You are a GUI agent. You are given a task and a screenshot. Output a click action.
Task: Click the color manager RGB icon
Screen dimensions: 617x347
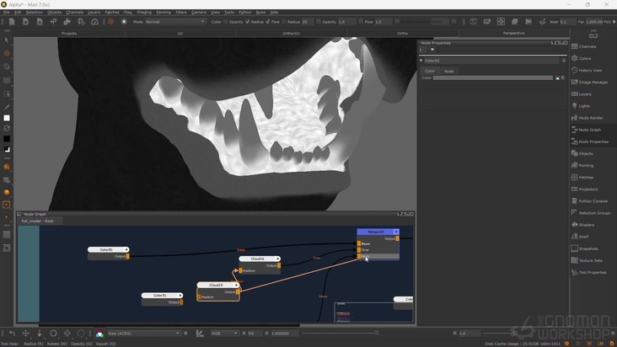99,334
